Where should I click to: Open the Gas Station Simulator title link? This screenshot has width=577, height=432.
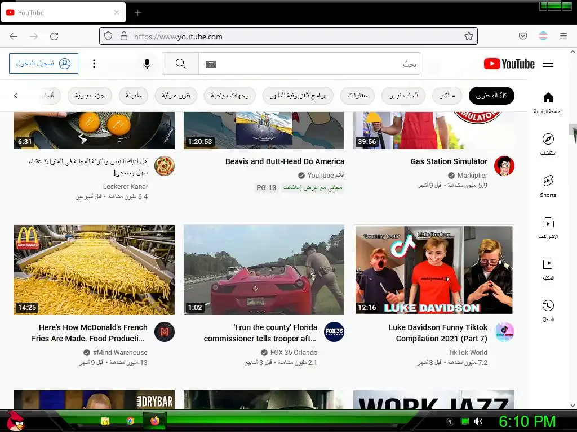point(449,161)
